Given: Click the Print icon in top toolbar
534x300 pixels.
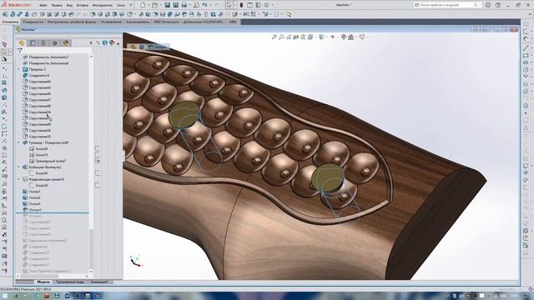Looking at the screenshot, I should (184, 5).
